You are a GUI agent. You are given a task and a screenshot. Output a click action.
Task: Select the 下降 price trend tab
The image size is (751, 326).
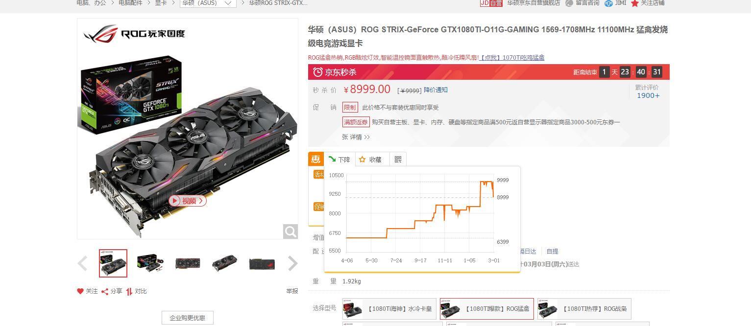point(339,160)
